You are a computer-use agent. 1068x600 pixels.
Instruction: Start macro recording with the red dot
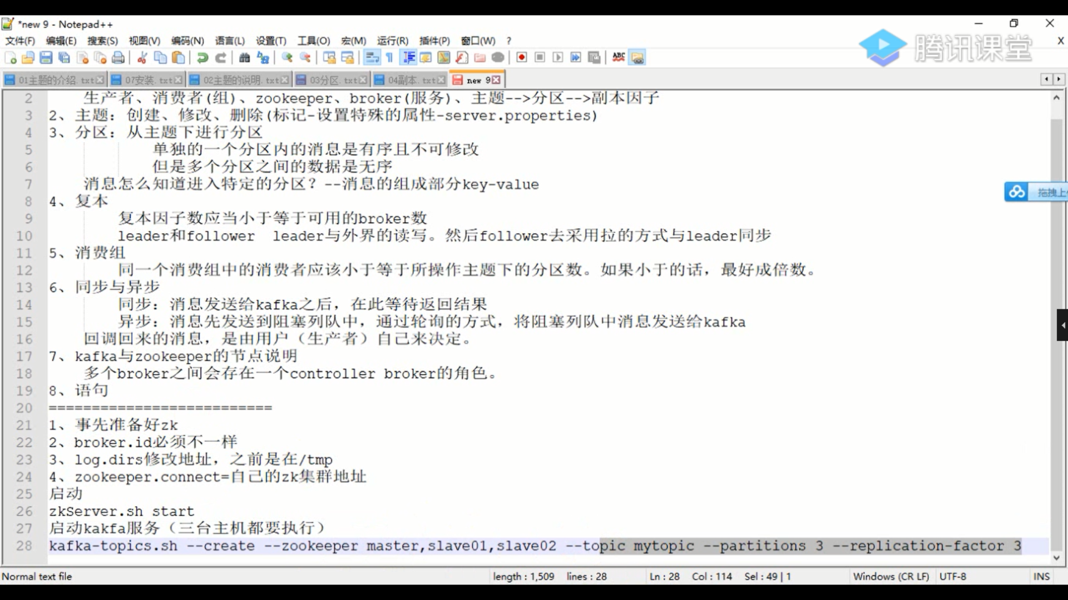[522, 58]
